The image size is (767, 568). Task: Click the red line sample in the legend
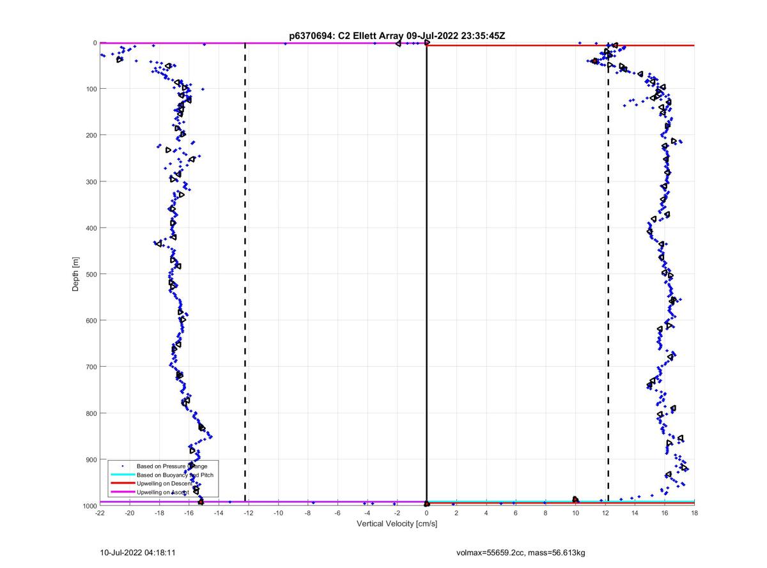(x=122, y=484)
